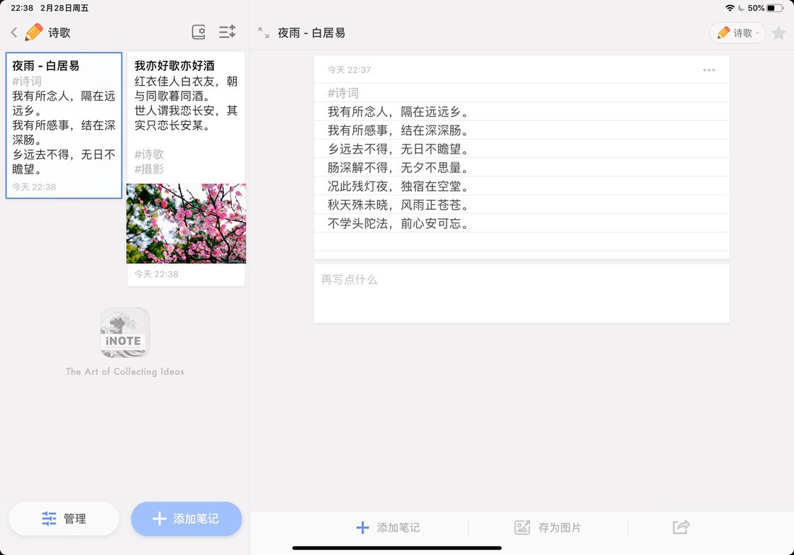794x555 pixels.
Task: Focus the 再写点什么 text field
Action: coord(521,293)
